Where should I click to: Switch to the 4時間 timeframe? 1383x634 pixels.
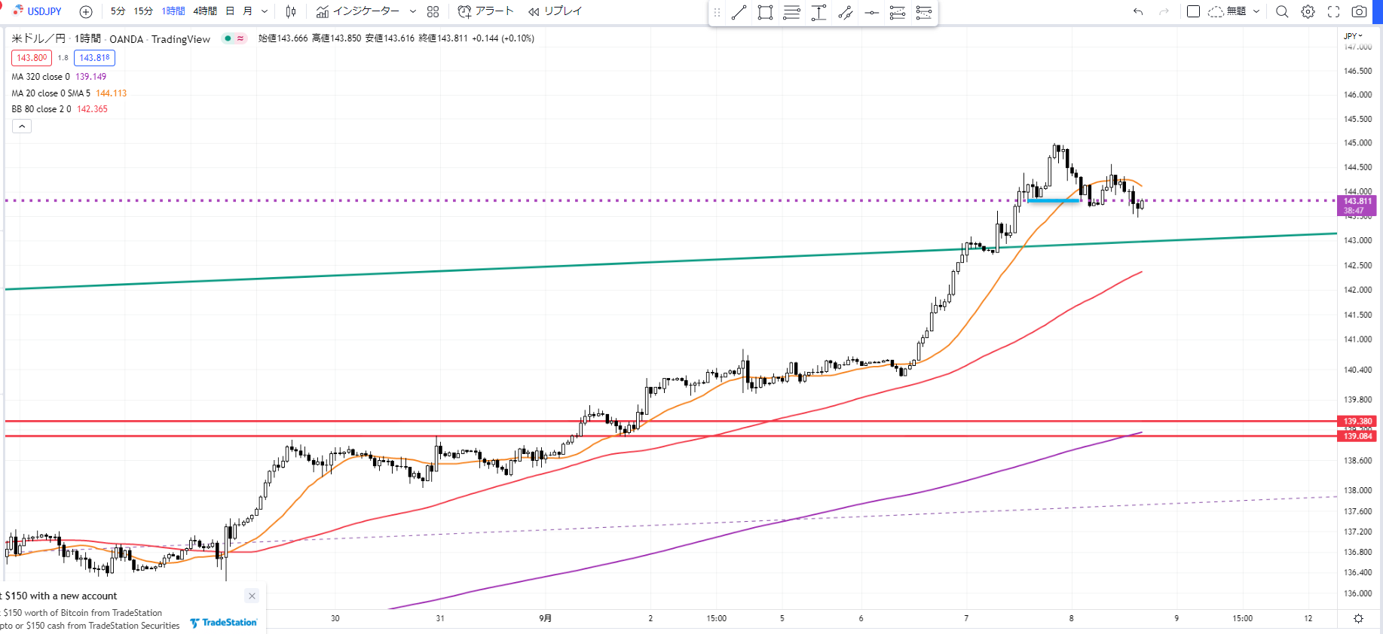(205, 11)
